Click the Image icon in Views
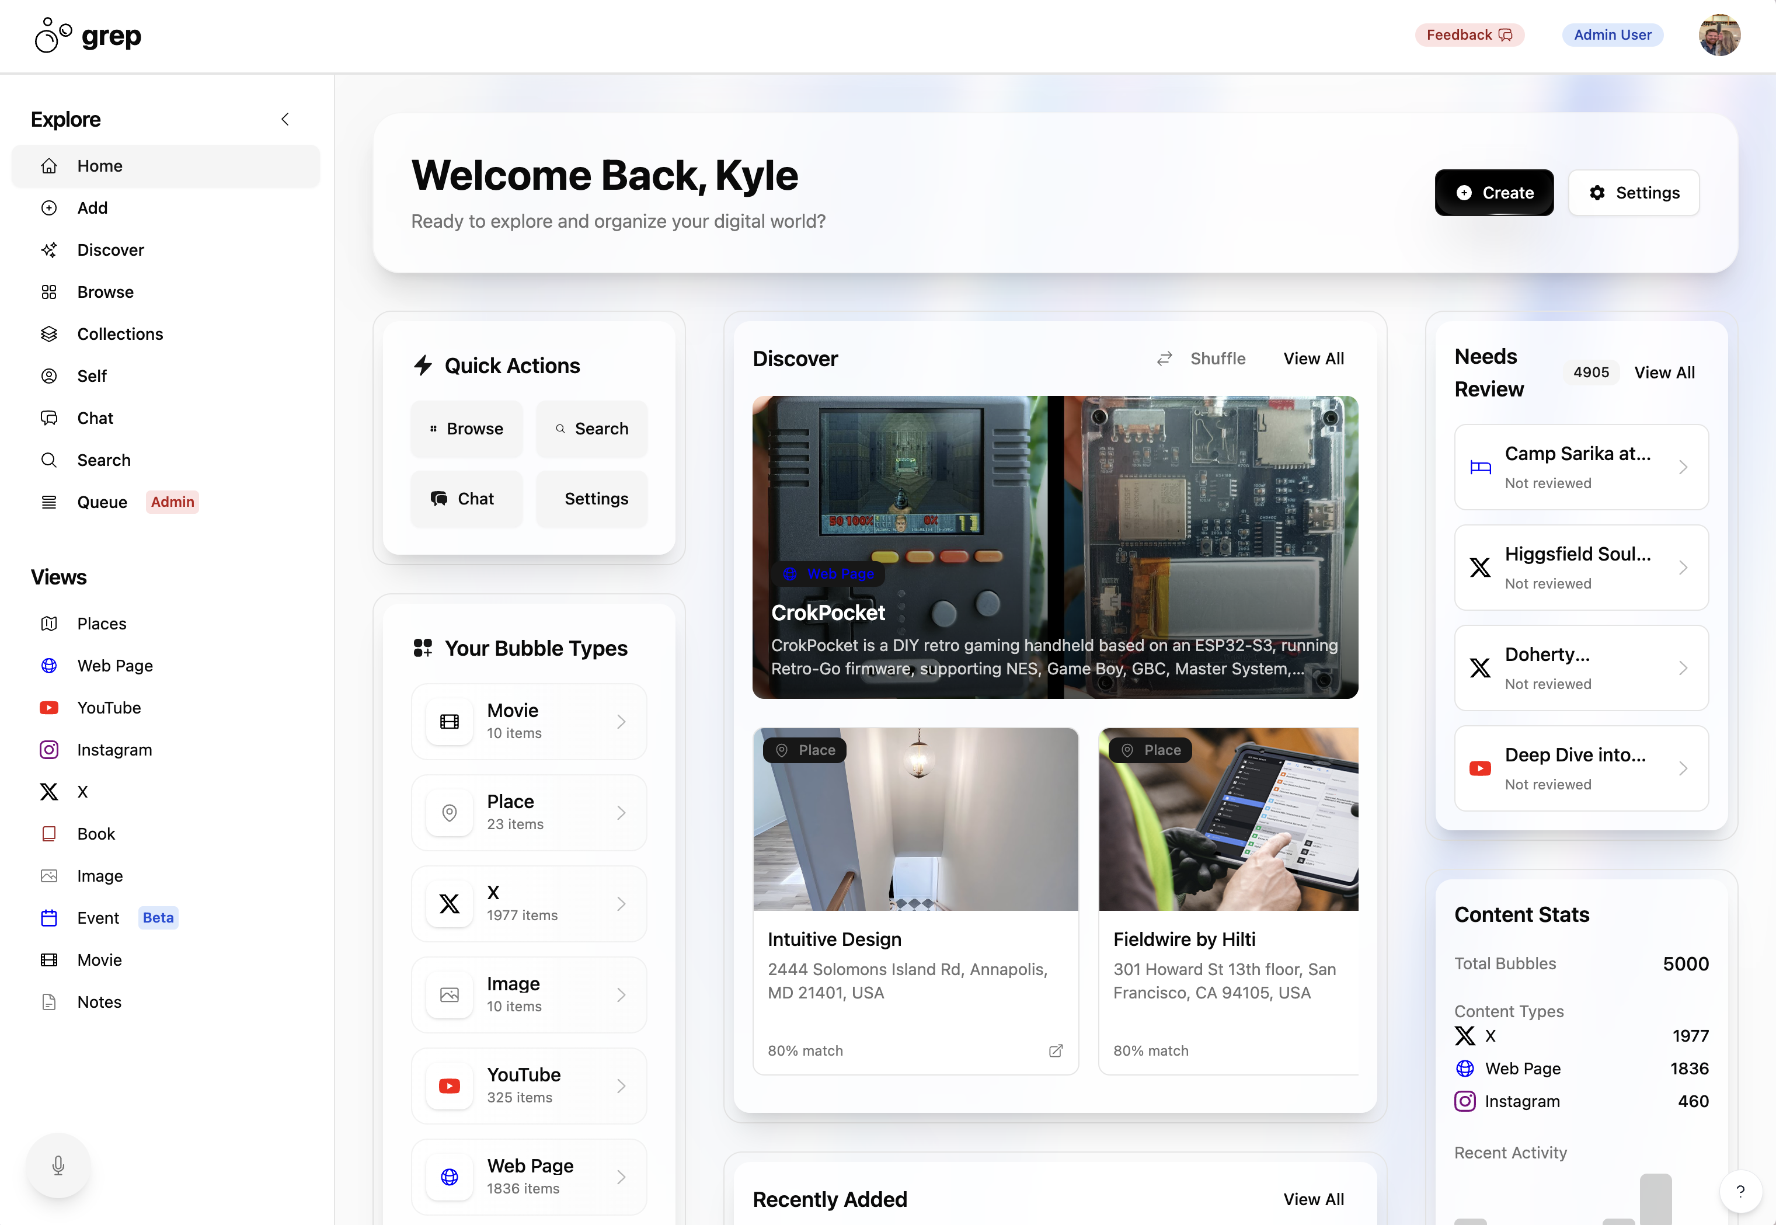 pyautogui.click(x=49, y=876)
